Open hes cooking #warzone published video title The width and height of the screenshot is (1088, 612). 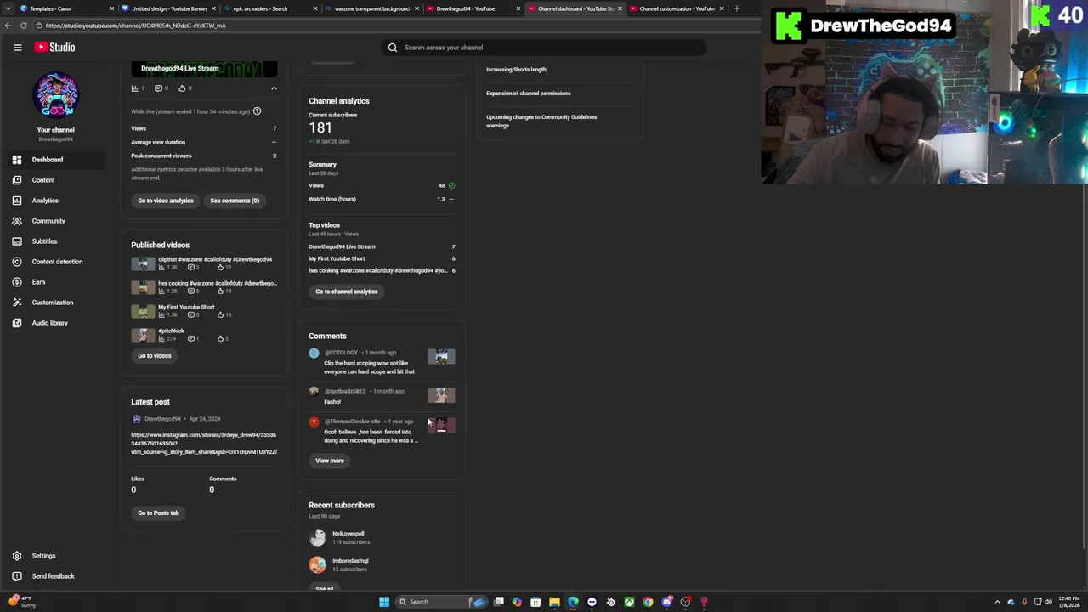pyautogui.click(x=217, y=283)
